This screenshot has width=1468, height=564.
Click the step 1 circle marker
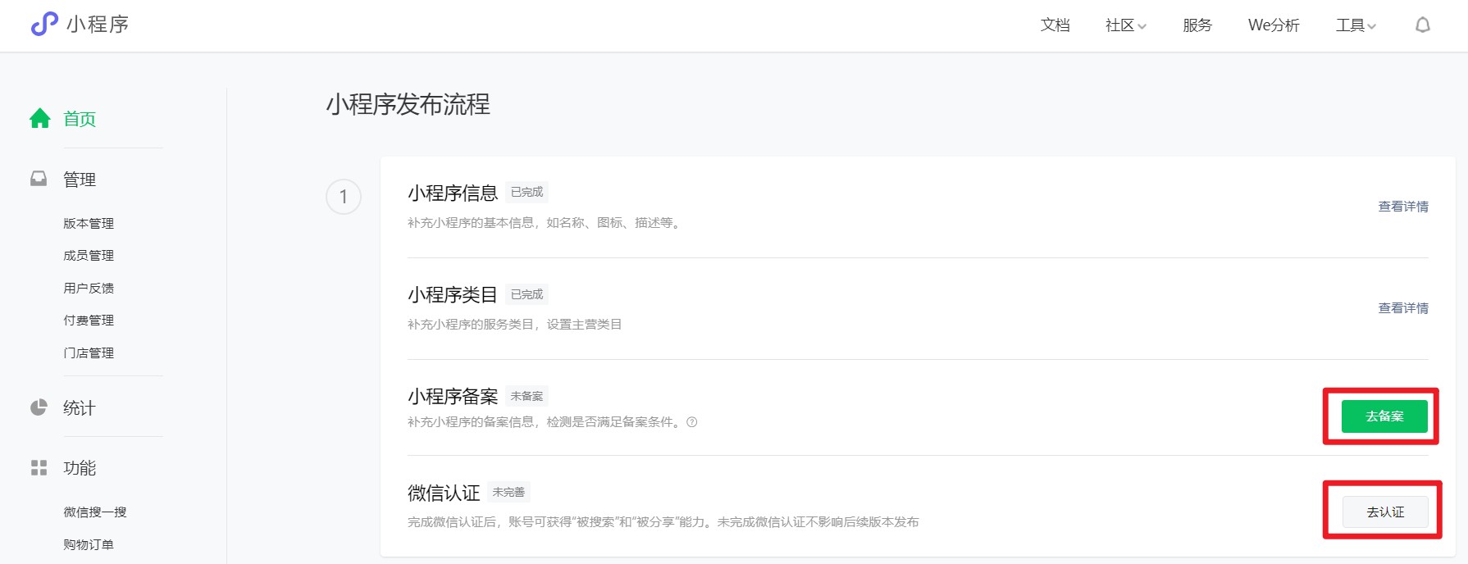344,197
